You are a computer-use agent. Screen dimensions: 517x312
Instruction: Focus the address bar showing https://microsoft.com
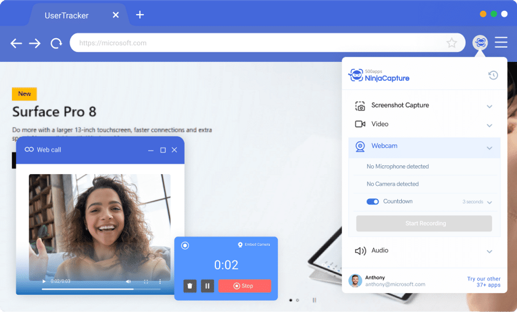[x=268, y=43]
